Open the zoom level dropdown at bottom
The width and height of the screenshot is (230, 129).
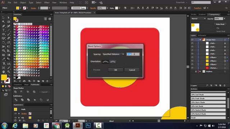point(69,121)
